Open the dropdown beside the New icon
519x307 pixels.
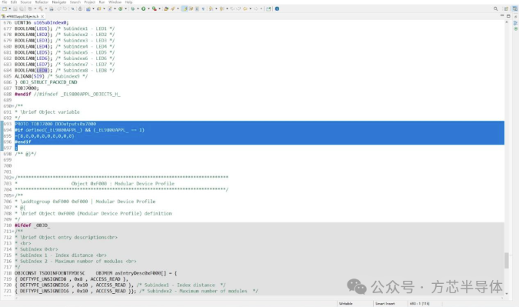[x=9, y=8]
